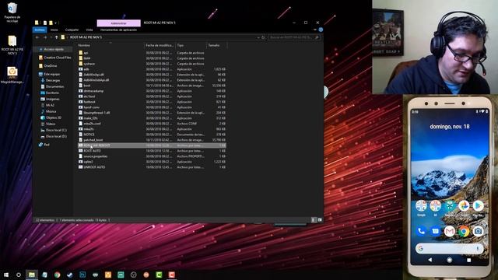The width and height of the screenshot is (498, 280).
Task: Select the sqlite3 application
Action: pyautogui.click(x=153, y=162)
